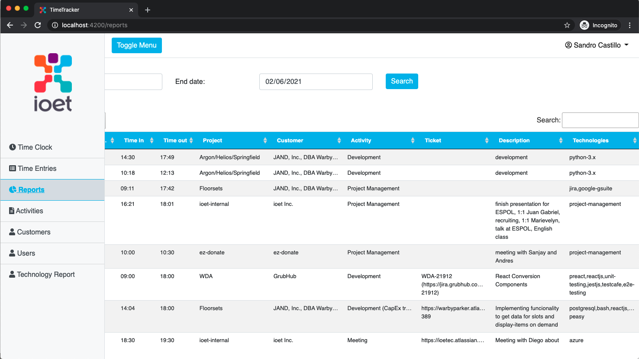
Task: Sort table by Time in column arrows
Action: [x=152, y=141]
